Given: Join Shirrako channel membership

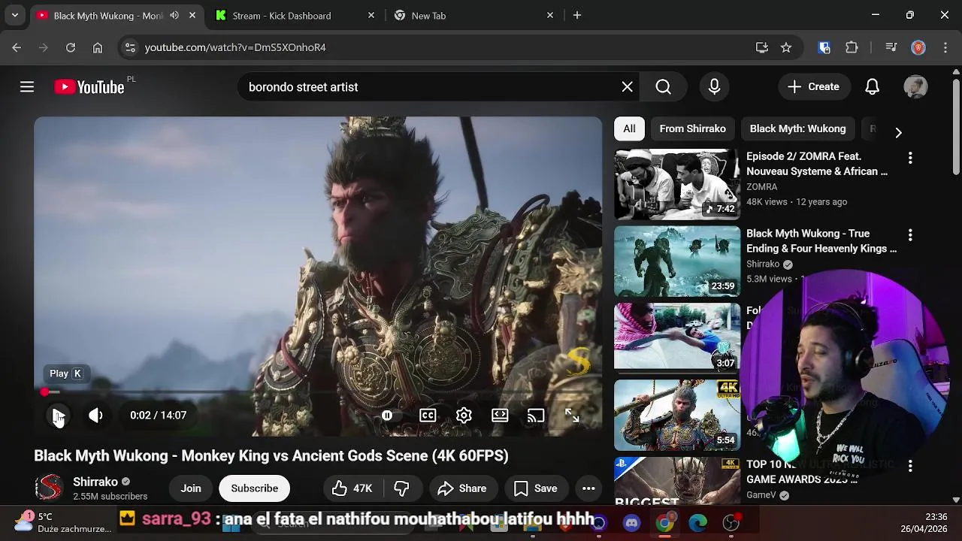Looking at the screenshot, I should pyautogui.click(x=191, y=488).
